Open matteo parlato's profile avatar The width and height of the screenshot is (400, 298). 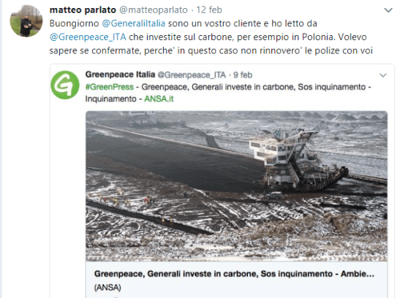(x=26, y=21)
